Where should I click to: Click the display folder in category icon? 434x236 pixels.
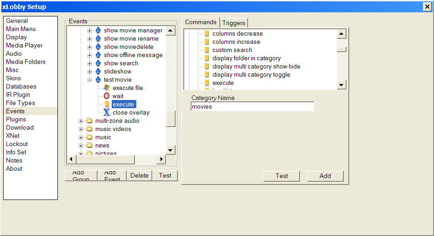[207, 58]
